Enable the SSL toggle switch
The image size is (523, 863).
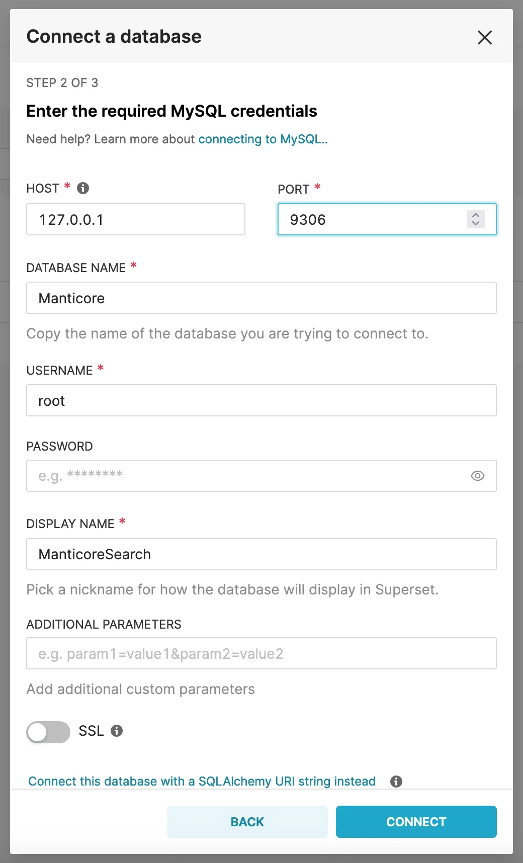pyautogui.click(x=48, y=732)
